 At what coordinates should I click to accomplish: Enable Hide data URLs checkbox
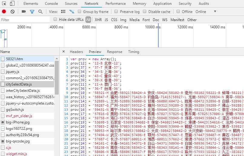55,19
